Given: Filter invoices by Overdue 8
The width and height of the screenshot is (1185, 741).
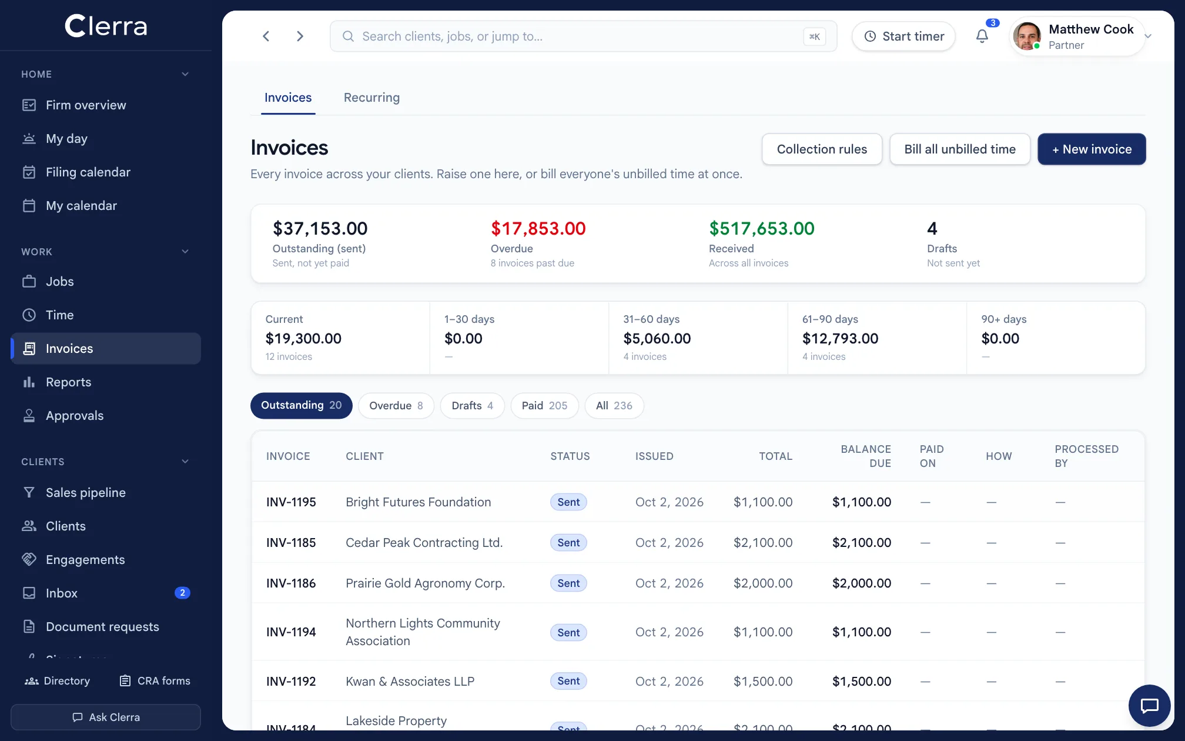Looking at the screenshot, I should click(396, 406).
